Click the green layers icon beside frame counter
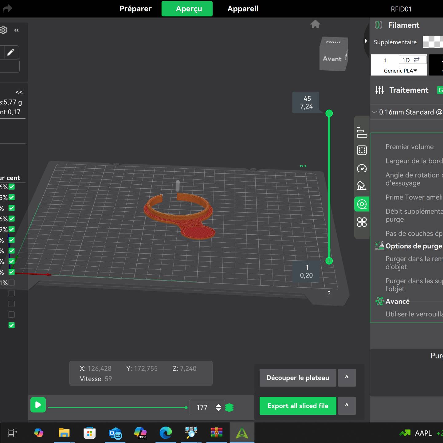443x443 pixels. 229,408
